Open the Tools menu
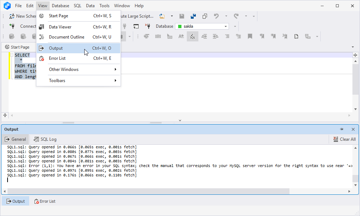The width and height of the screenshot is (360, 216). pos(104,6)
